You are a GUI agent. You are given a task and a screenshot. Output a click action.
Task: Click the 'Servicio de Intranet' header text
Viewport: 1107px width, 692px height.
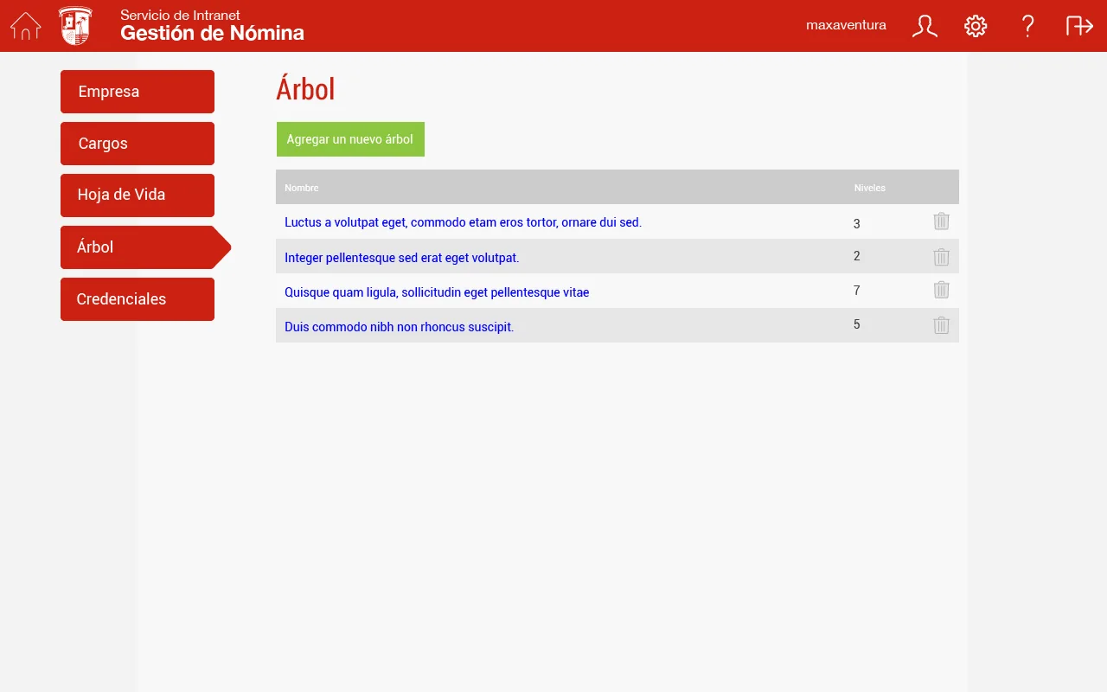tap(180, 15)
